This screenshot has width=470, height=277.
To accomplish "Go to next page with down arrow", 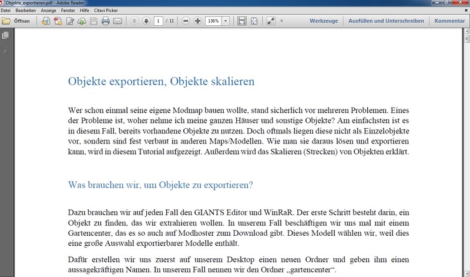I will [x=146, y=21].
